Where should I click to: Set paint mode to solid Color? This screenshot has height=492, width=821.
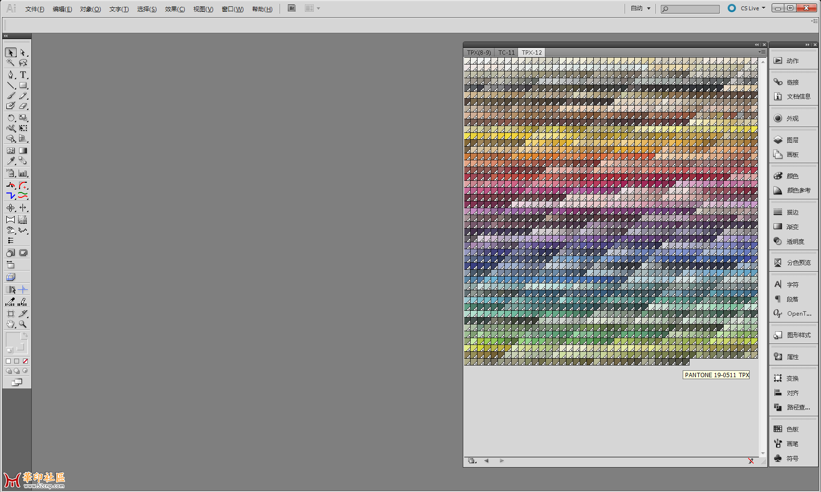8,361
